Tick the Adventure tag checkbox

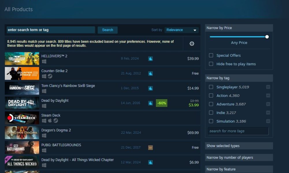tap(211, 104)
